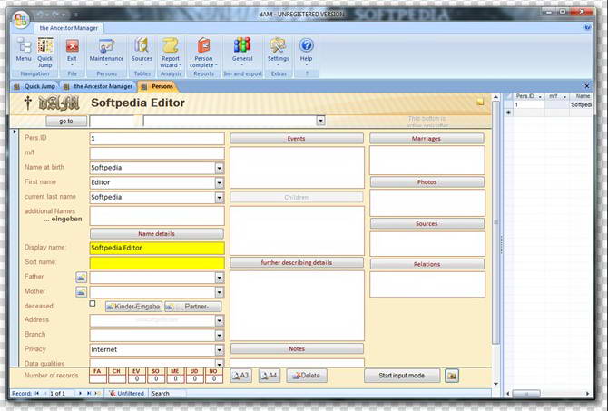Click the m/f input field
This screenshot has width=608, height=411.
click(x=157, y=153)
